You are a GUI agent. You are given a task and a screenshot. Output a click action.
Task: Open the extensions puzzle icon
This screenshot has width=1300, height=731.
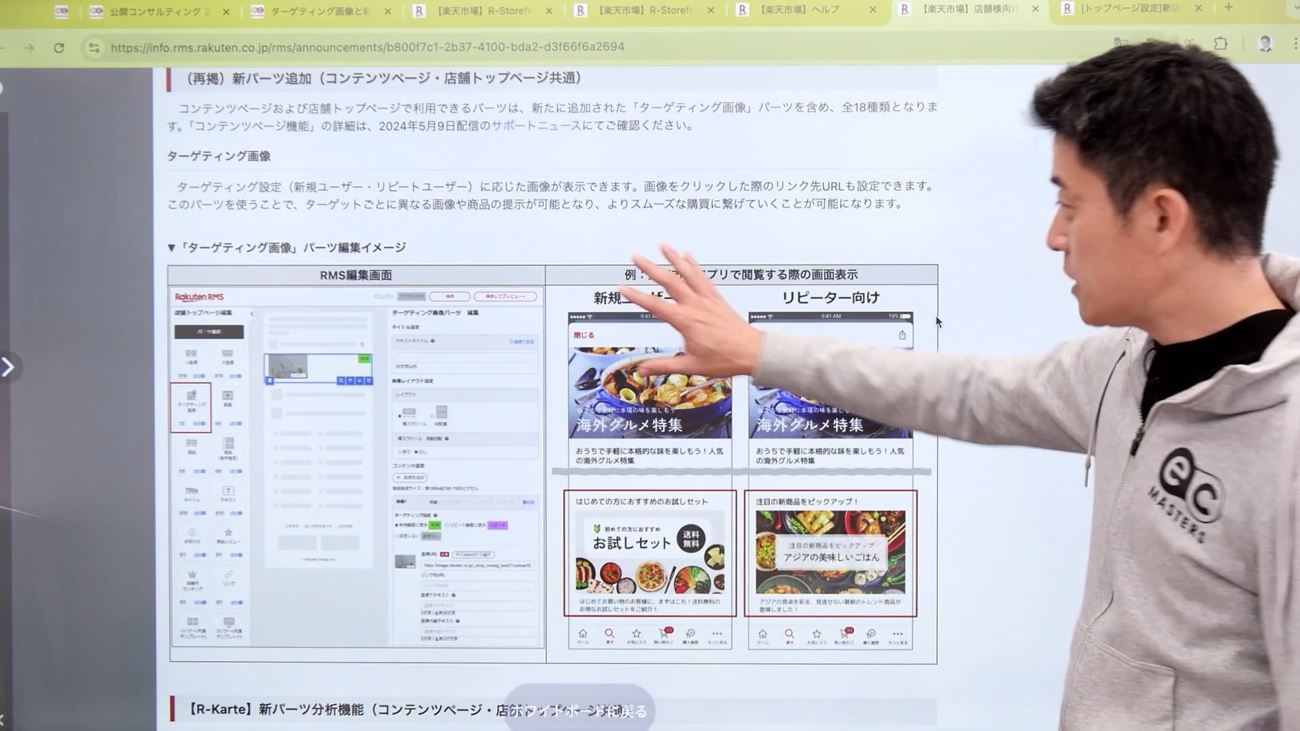(1220, 43)
